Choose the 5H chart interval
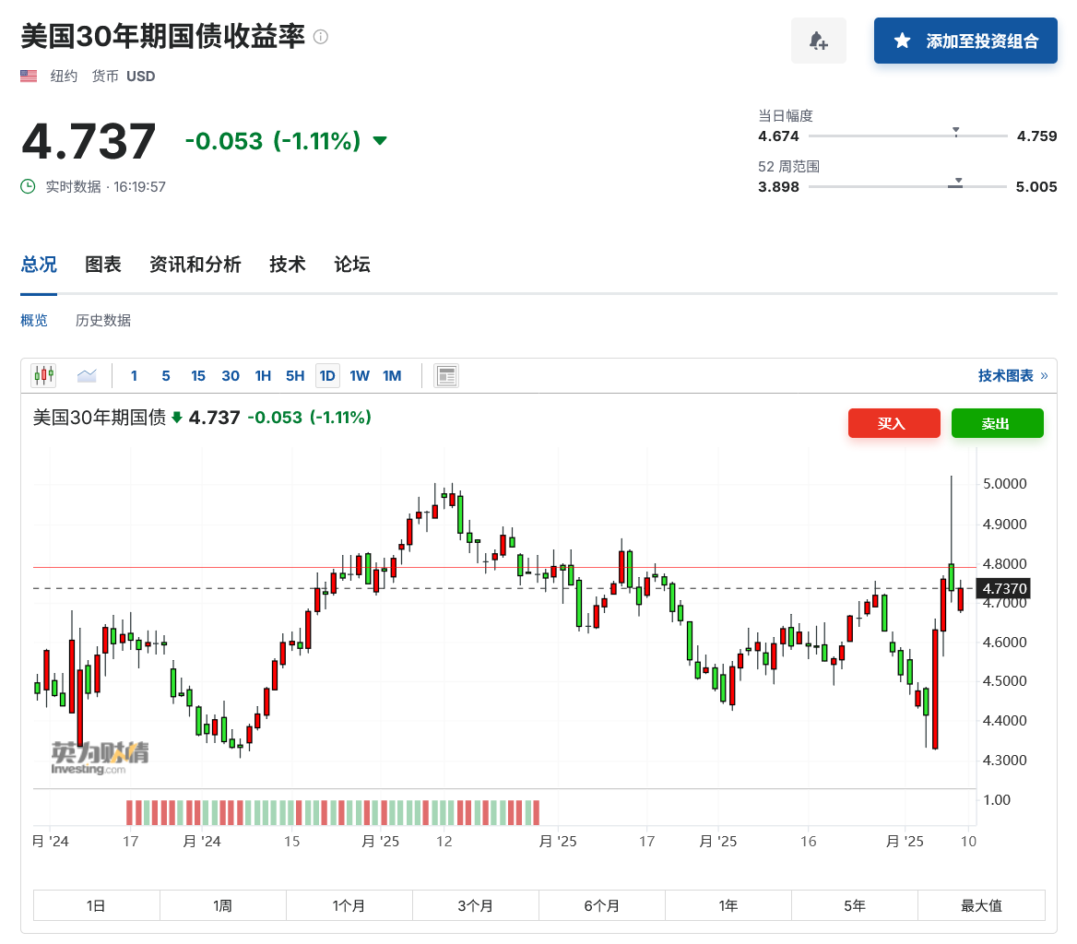Screen dimensions: 1077x944 [295, 375]
